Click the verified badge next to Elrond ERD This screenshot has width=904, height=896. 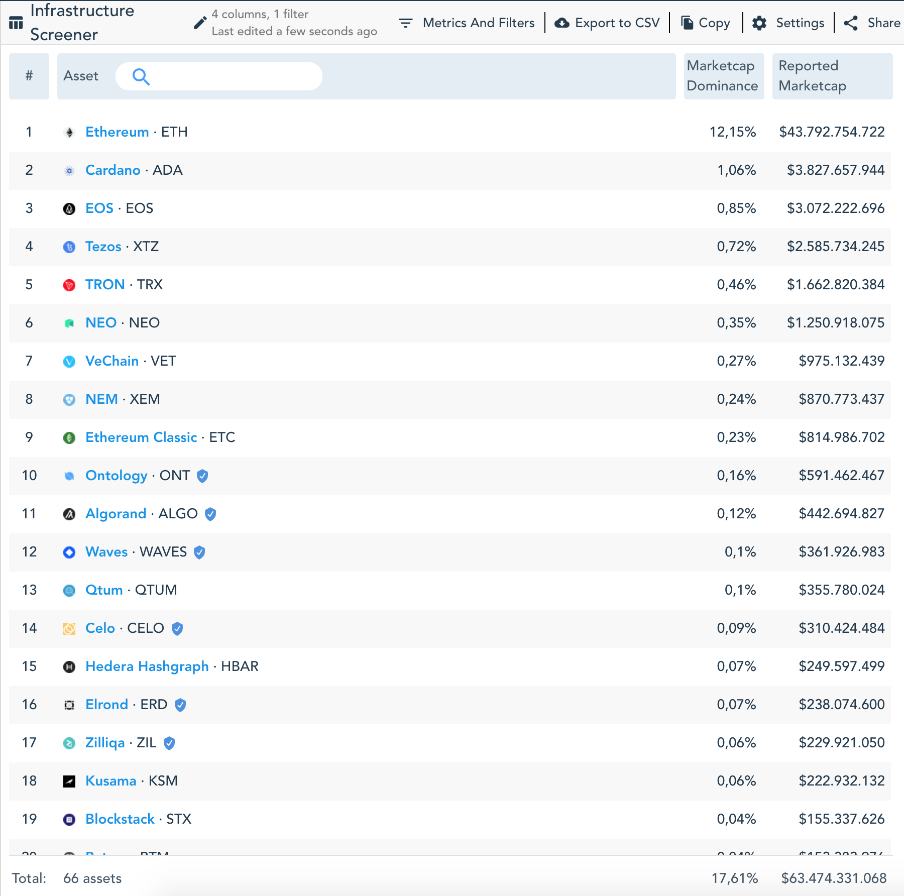pos(180,705)
